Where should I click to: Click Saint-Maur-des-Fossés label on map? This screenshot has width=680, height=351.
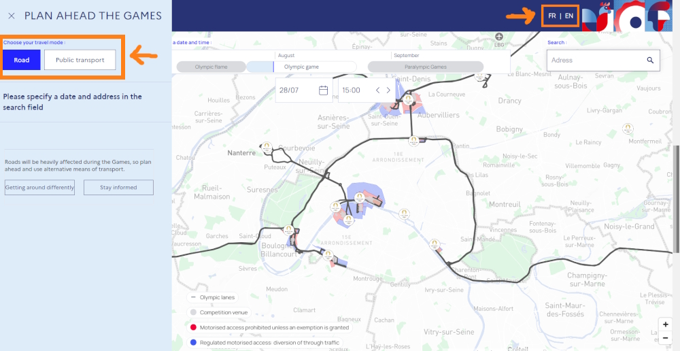(564, 309)
